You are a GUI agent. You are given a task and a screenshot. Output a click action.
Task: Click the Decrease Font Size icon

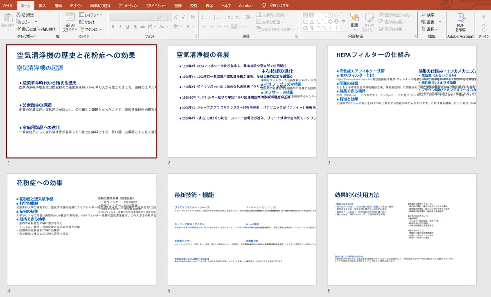[184, 18]
